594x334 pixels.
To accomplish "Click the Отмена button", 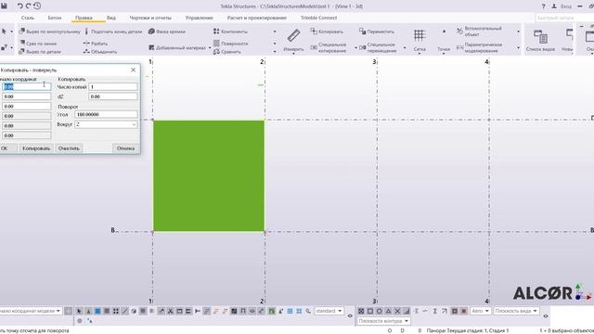I will pyautogui.click(x=126, y=148).
